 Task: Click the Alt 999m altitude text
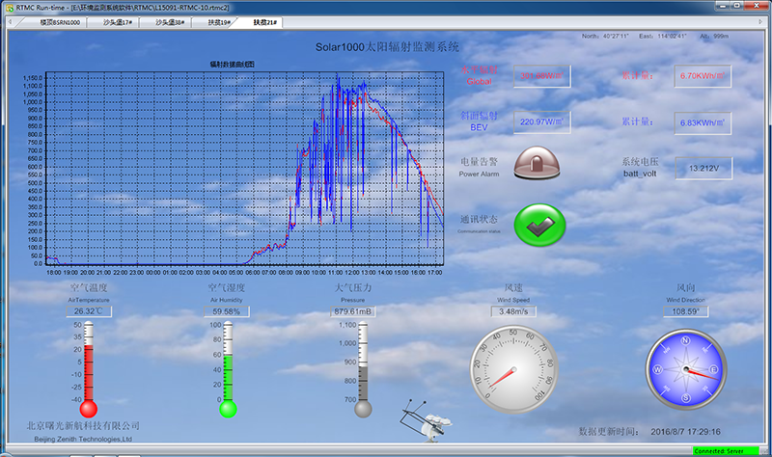(x=714, y=36)
